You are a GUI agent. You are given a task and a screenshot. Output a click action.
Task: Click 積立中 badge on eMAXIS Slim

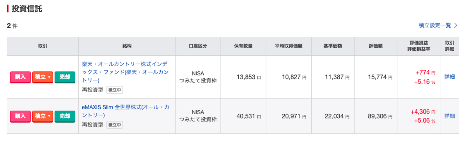115,125
